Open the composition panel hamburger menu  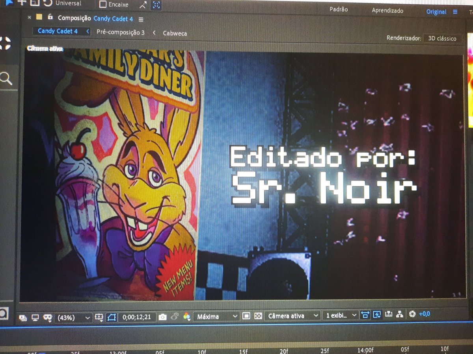point(141,19)
